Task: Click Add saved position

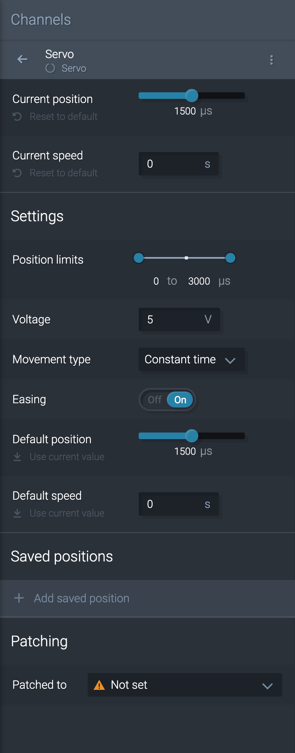Action: pos(81,598)
